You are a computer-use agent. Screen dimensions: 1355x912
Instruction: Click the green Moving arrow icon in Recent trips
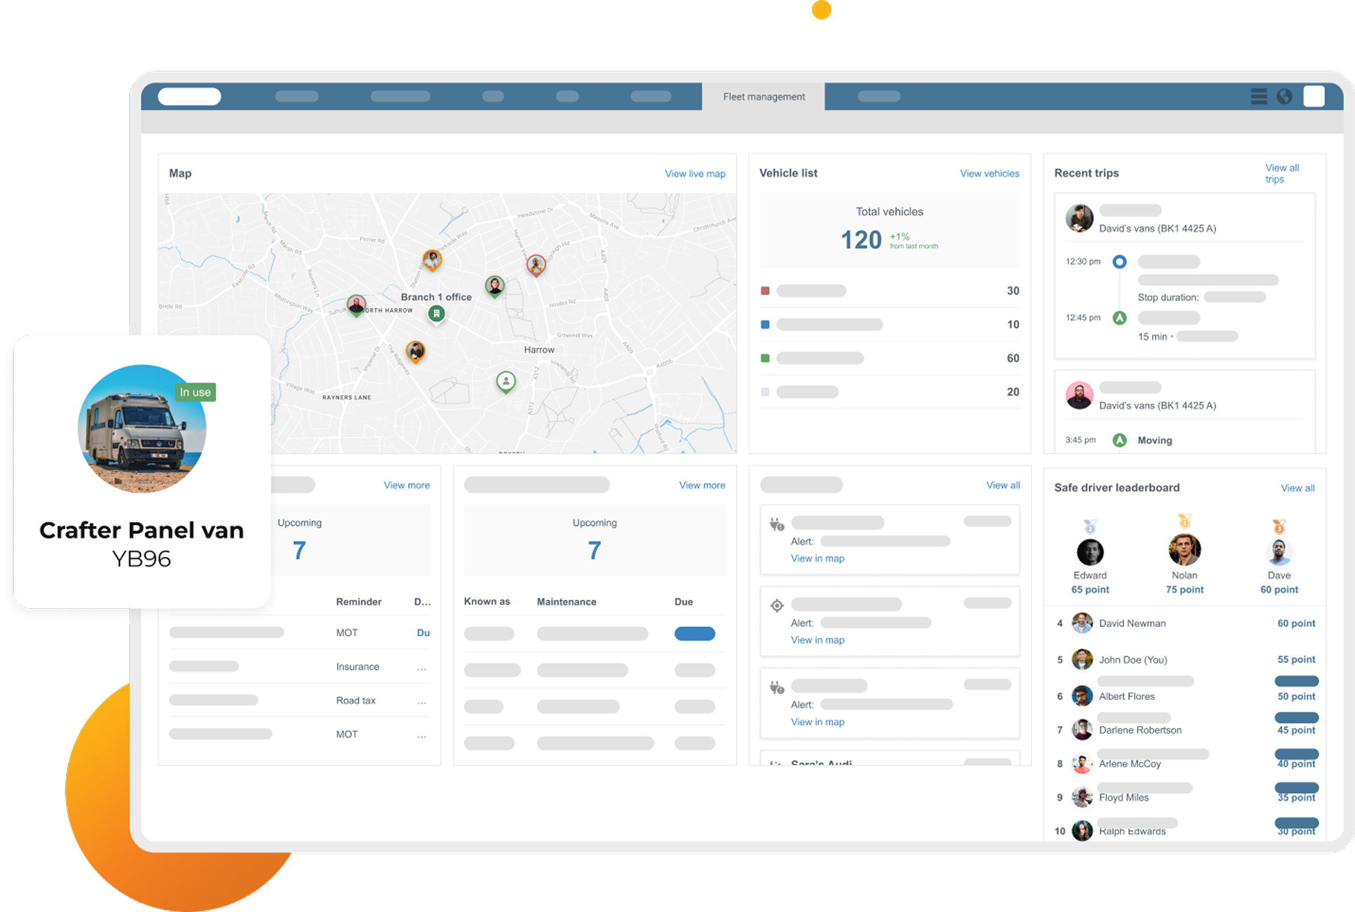[1120, 440]
